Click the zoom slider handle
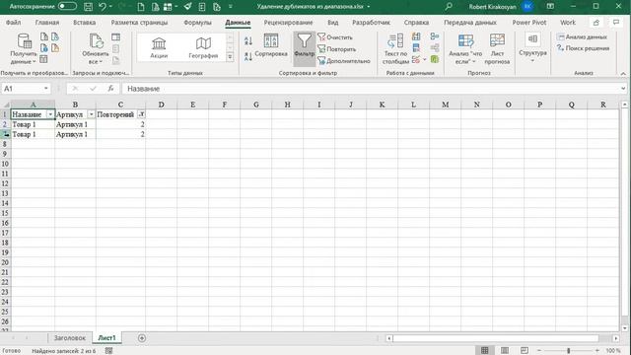This screenshot has width=631, height=355. click(x=568, y=351)
